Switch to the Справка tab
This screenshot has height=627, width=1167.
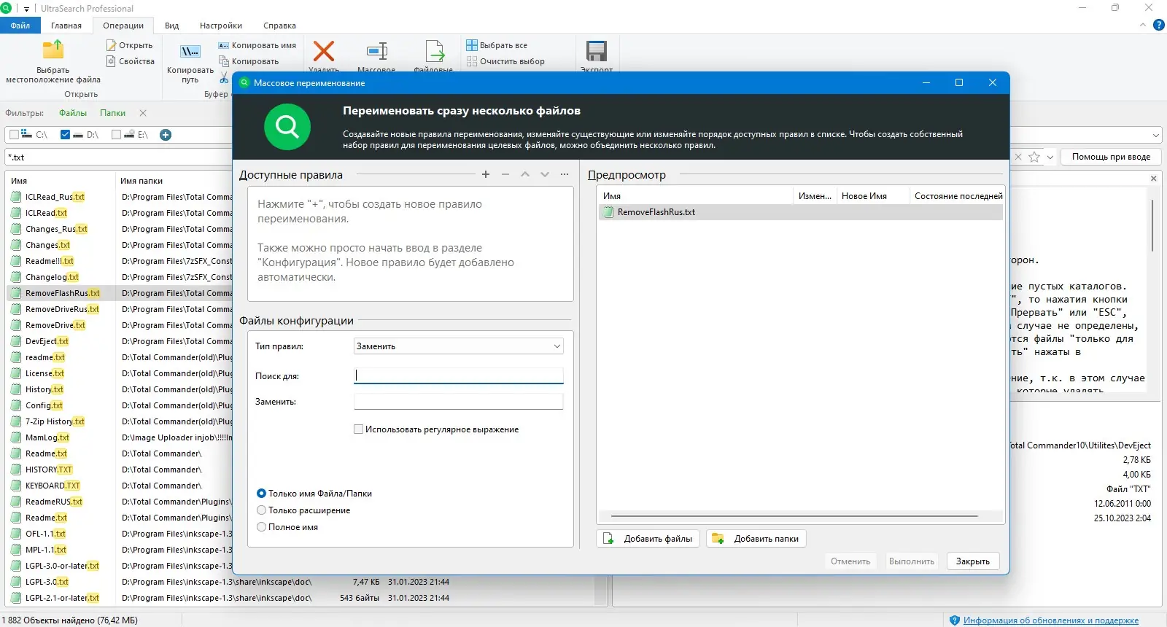tap(280, 26)
